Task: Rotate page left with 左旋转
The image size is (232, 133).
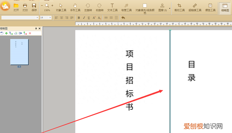Action: pyautogui.click(x=88, y=8)
